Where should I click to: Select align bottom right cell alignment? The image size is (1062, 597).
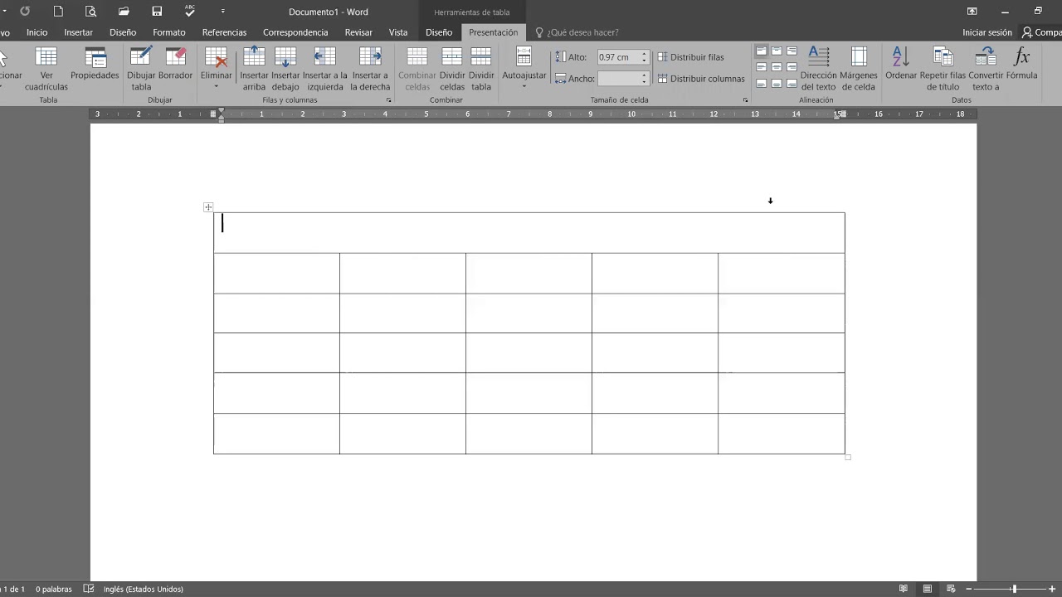[792, 83]
